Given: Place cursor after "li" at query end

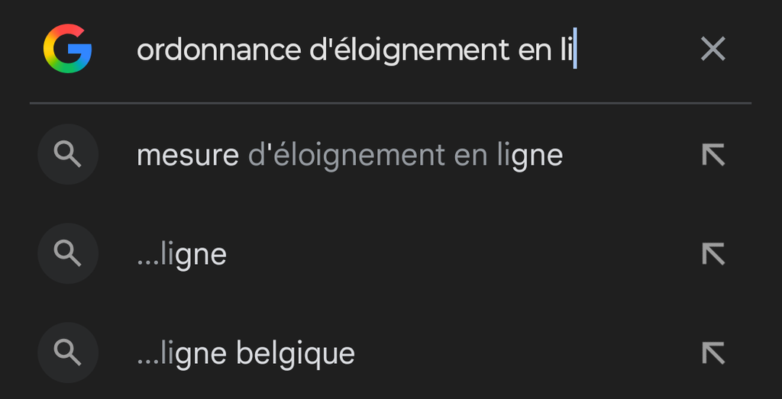Looking at the screenshot, I should [x=575, y=50].
